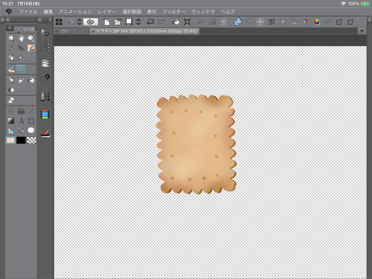
Task: Open the Sub Tool pen panel icon
Action: (45, 96)
